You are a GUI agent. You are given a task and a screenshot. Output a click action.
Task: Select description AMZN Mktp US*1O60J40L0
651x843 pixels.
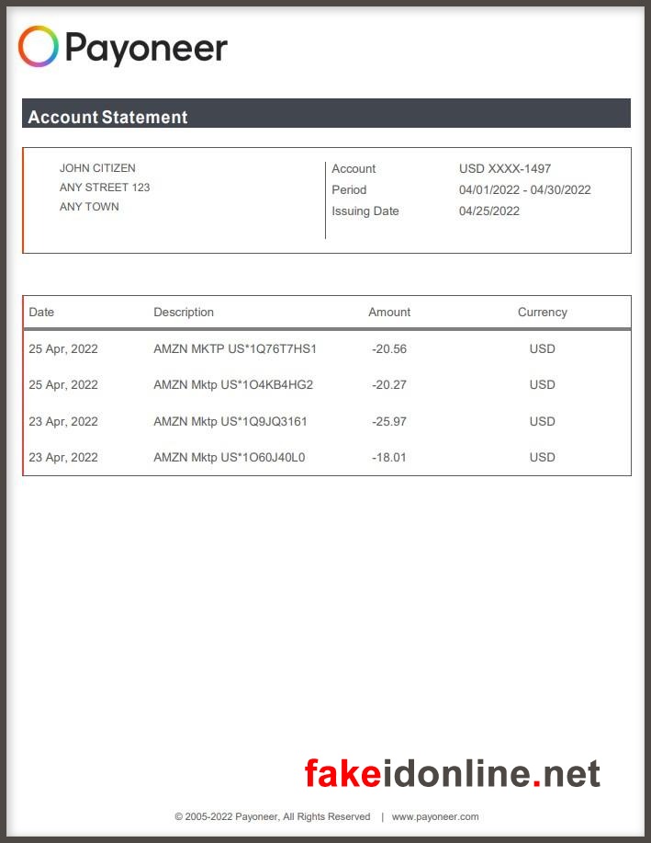click(x=230, y=458)
